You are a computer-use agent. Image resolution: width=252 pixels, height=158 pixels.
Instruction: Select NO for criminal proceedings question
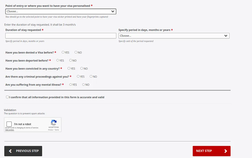click(x=91, y=76)
